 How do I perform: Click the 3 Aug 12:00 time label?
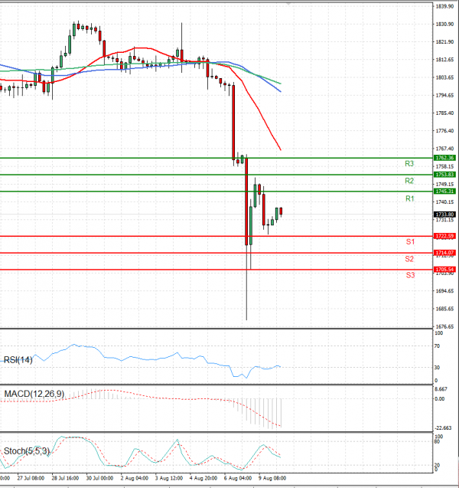coord(169,478)
